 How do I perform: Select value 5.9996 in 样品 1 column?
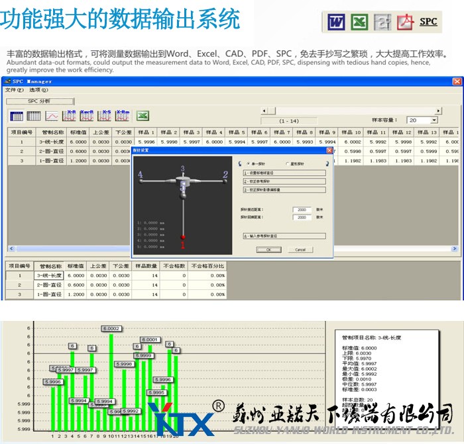[146, 142]
